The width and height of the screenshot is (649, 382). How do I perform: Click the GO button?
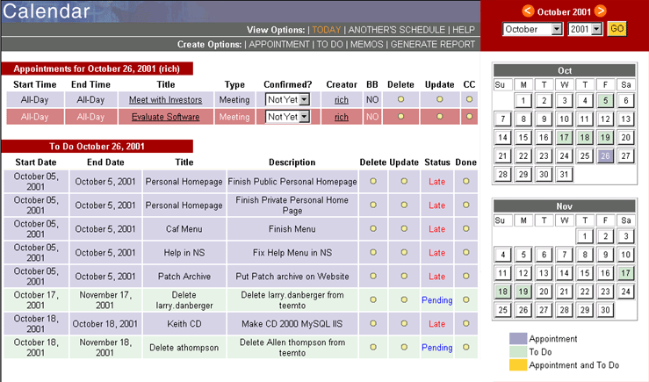(617, 29)
